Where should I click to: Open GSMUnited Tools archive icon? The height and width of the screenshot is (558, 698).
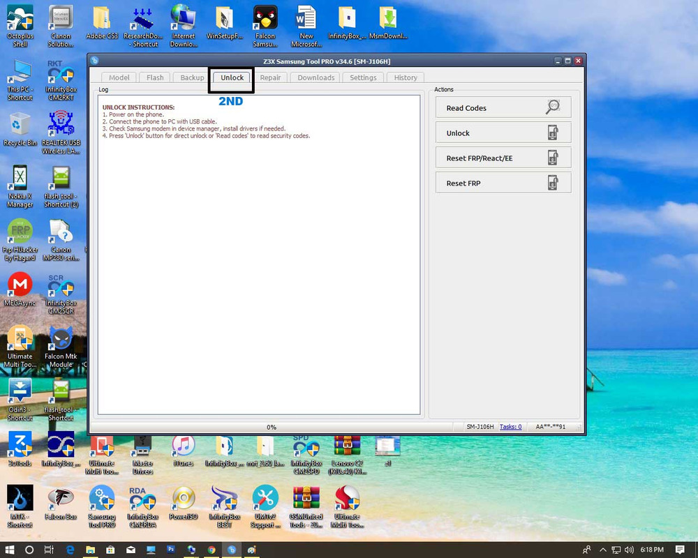tap(306, 506)
